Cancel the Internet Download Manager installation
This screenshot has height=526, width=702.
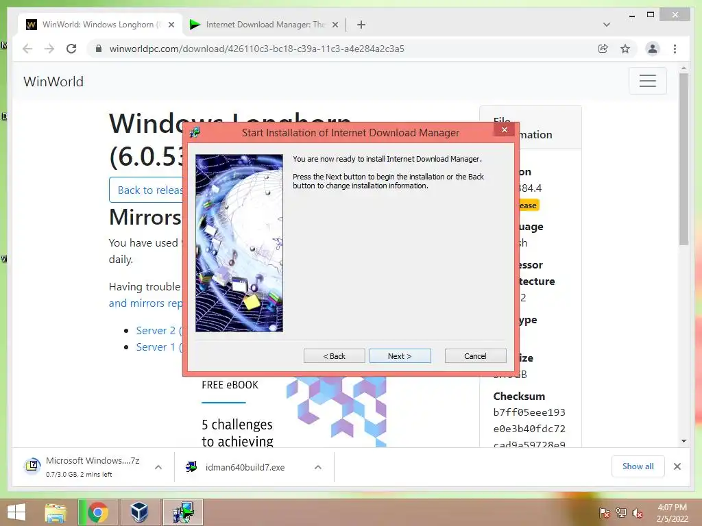tap(475, 356)
